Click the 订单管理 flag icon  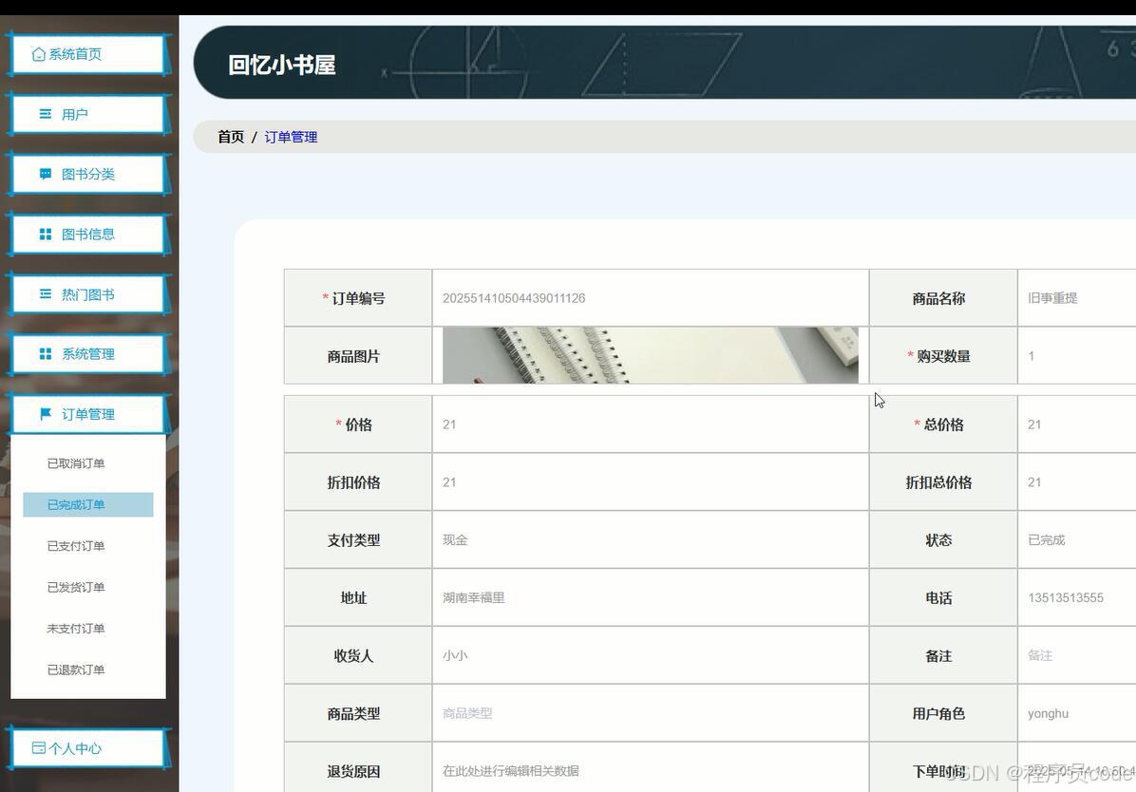(x=45, y=413)
